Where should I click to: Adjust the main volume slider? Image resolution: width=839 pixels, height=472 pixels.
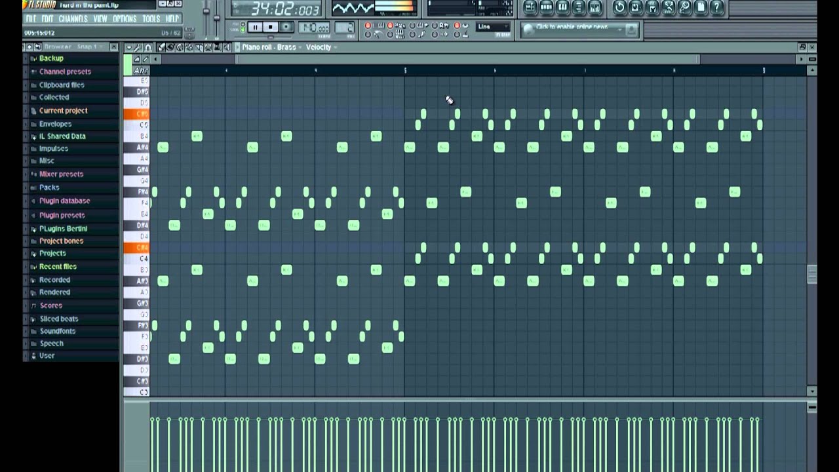[x=206, y=10]
